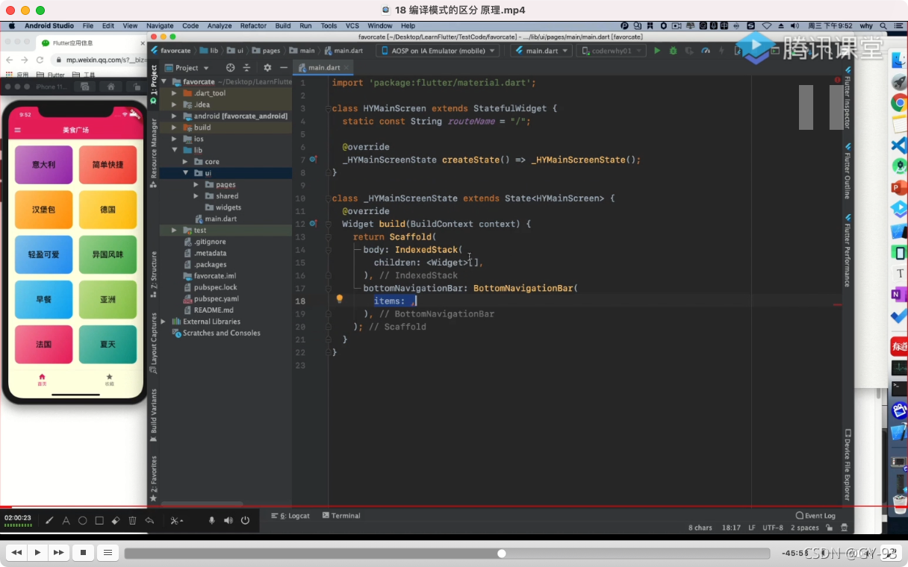This screenshot has height=567, width=908.
Task: Click the yellow lightbulb quick-fix icon
Action: pyautogui.click(x=339, y=299)
